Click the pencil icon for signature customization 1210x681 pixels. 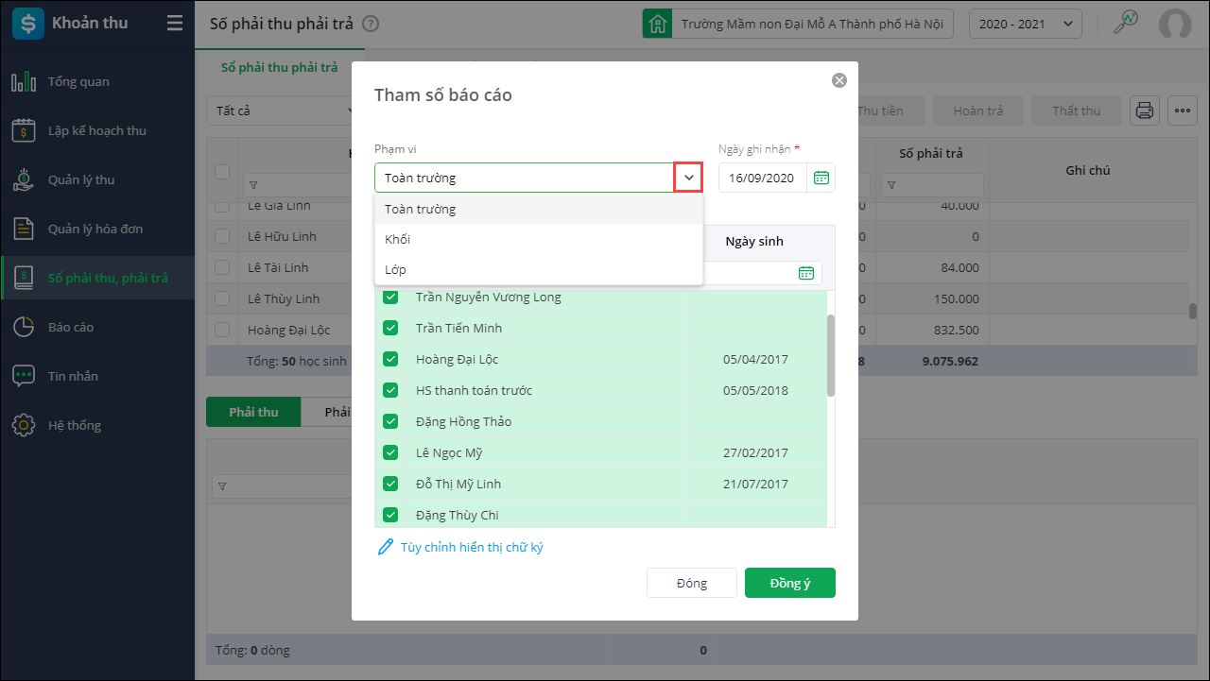[x=385, y=547]
